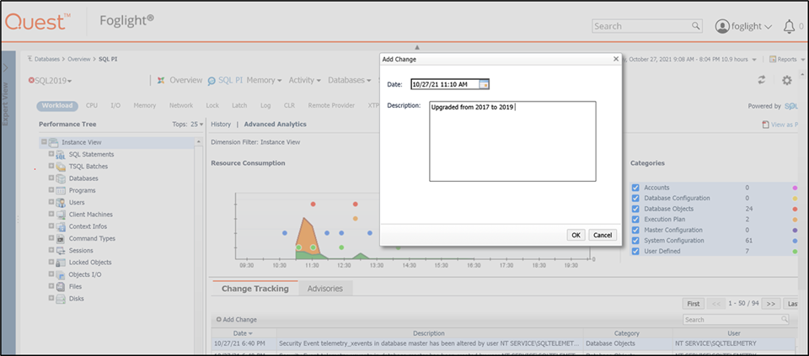
Task: Expand the Sessions tree node
Action: point(51,250)
